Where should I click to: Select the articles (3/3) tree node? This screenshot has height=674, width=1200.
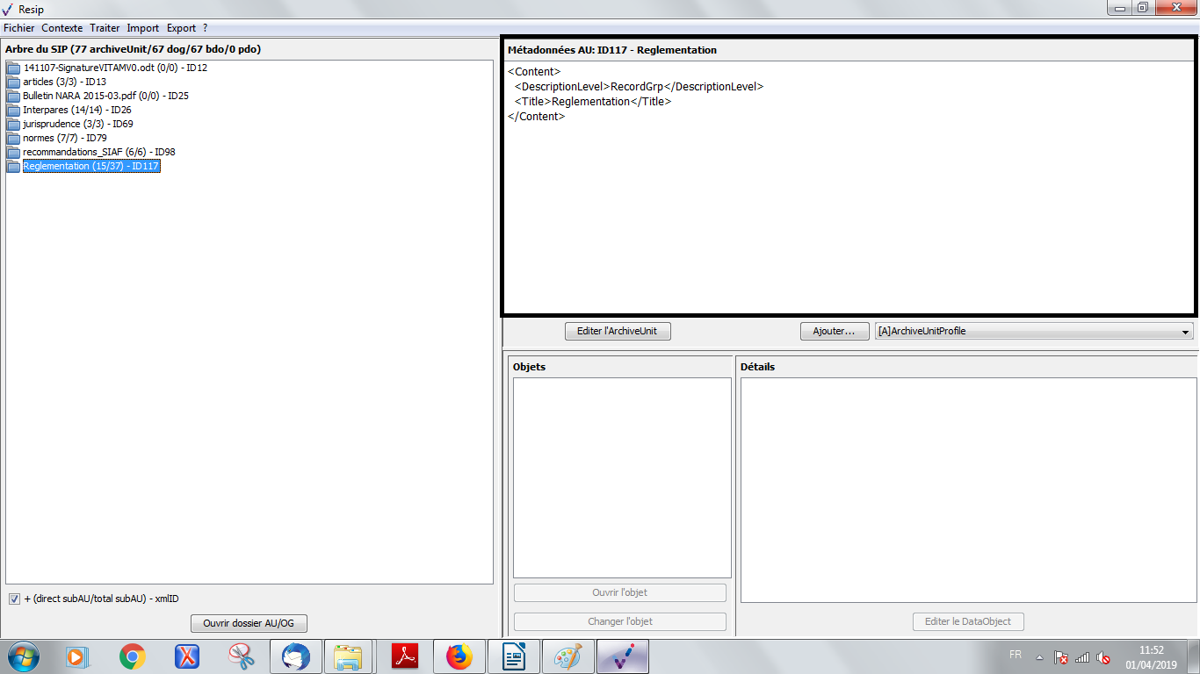[x=64, y=82]
